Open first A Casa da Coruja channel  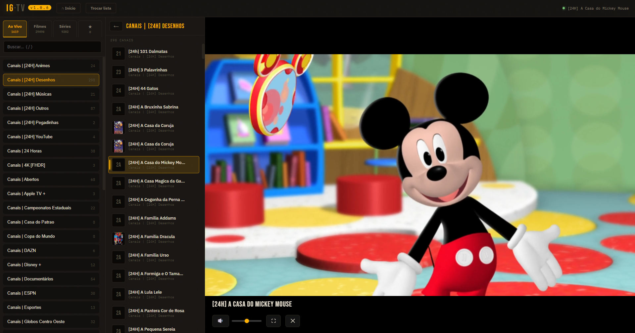pyautogui.click(x=154, y=128)
